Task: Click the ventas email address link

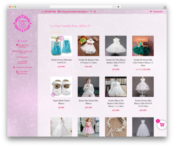Action: [x=74, y=11]
